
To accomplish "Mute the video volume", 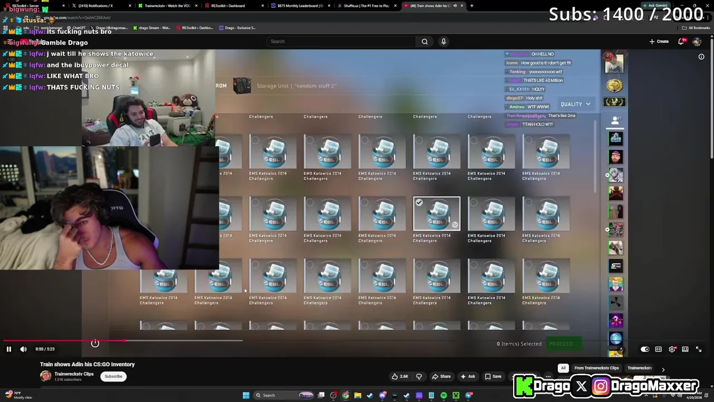I will [x=23, y=349].
